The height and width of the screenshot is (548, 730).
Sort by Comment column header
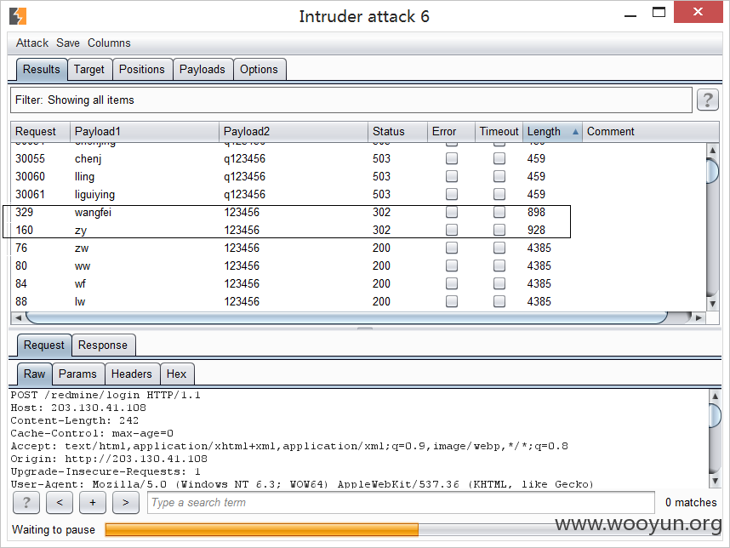click(650, 132)
